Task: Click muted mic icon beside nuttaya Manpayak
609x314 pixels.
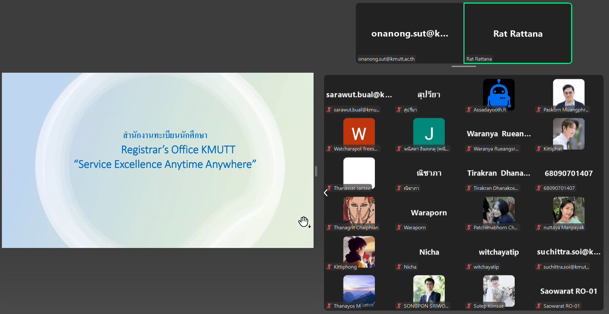Action: pyautogui.click(x=539, y=228)
